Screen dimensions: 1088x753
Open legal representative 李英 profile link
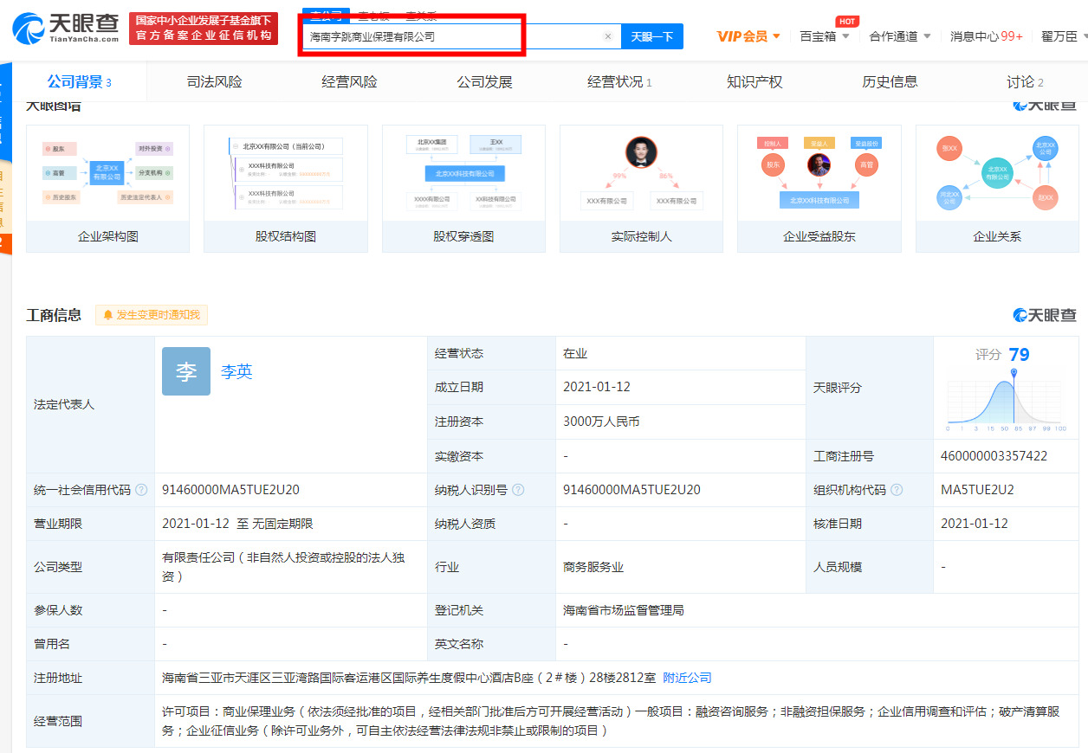[x=236, y=371]
